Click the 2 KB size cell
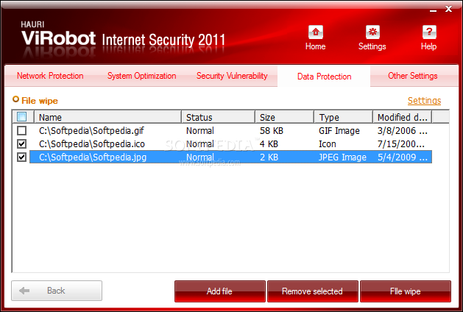The image size is (463, 312). tap(269, 157)
